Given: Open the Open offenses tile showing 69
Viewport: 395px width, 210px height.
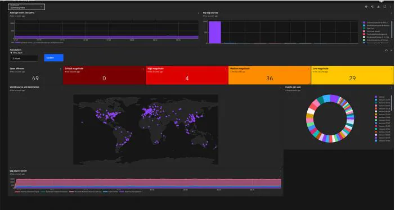Looking at the screenshot, I should click(x=35, y=75).
